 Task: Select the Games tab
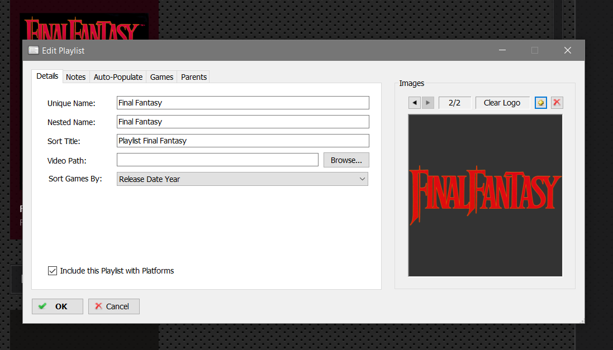(161, 77)
